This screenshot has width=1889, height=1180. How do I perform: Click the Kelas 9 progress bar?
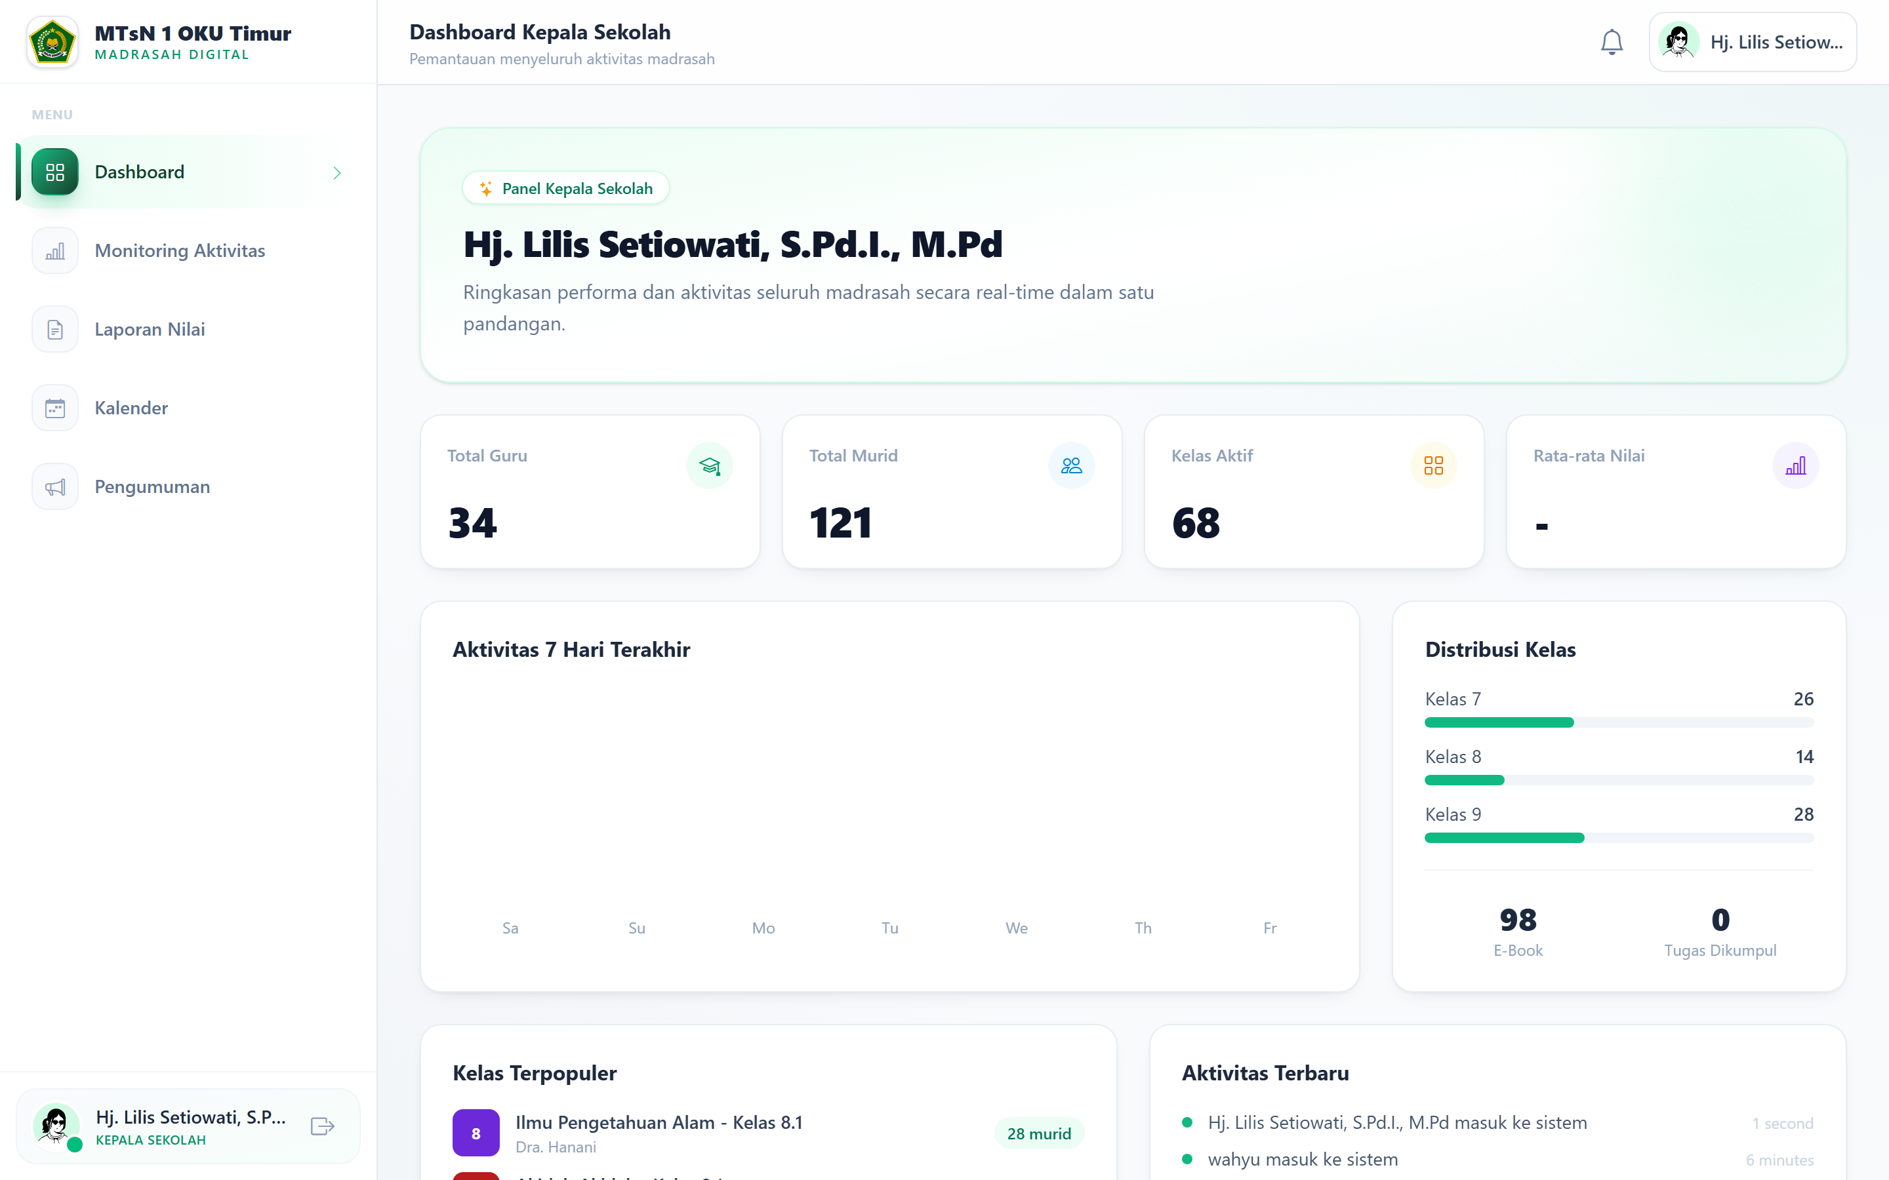(x=1619, y=838)
